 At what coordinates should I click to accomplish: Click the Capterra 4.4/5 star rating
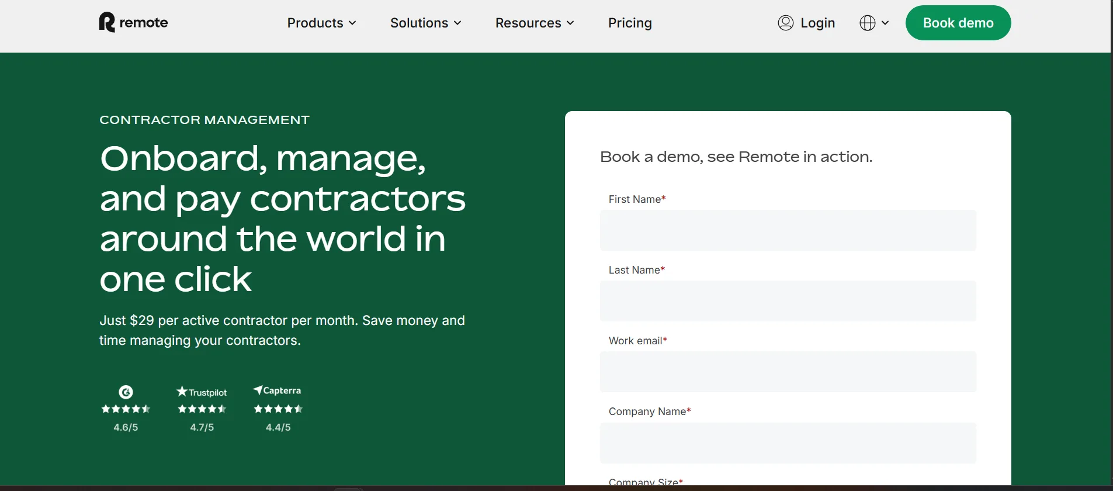(278, 409)
